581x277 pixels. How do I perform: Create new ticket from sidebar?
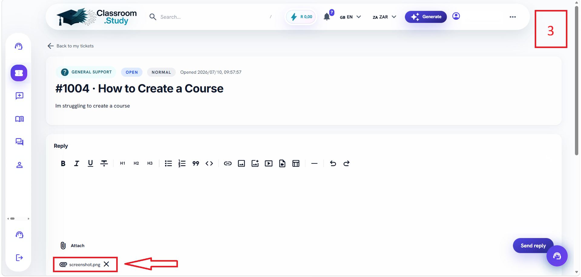19,96
